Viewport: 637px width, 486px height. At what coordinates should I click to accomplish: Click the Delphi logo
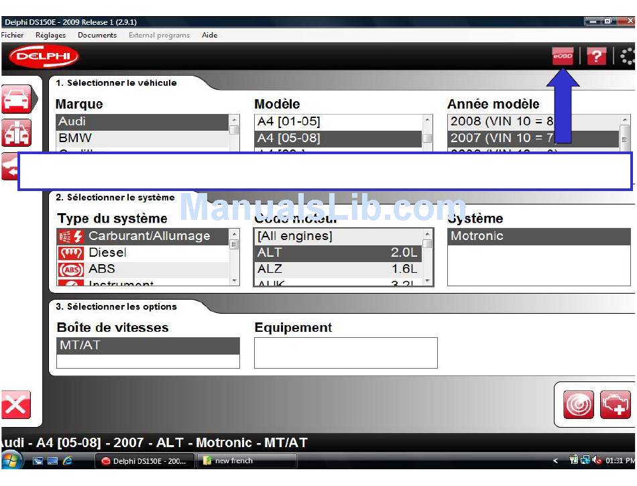(x=44, y=56)
